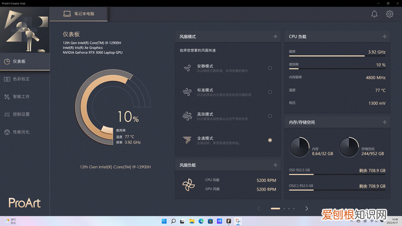Viewport: 402px width, 226px height.
Task: Open the 色彩校正 menu item
Action: point(25,79)
